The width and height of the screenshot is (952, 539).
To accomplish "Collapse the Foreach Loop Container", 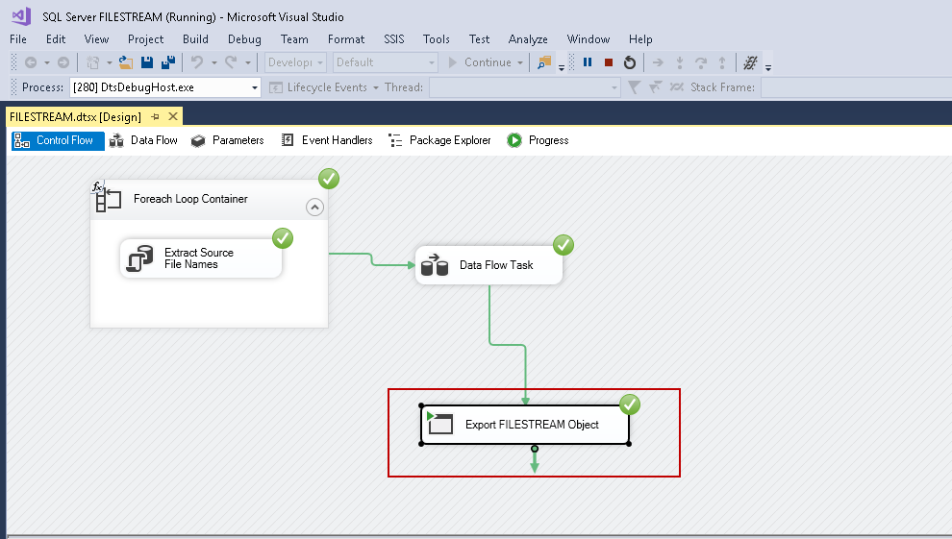I will pos(314,207).
